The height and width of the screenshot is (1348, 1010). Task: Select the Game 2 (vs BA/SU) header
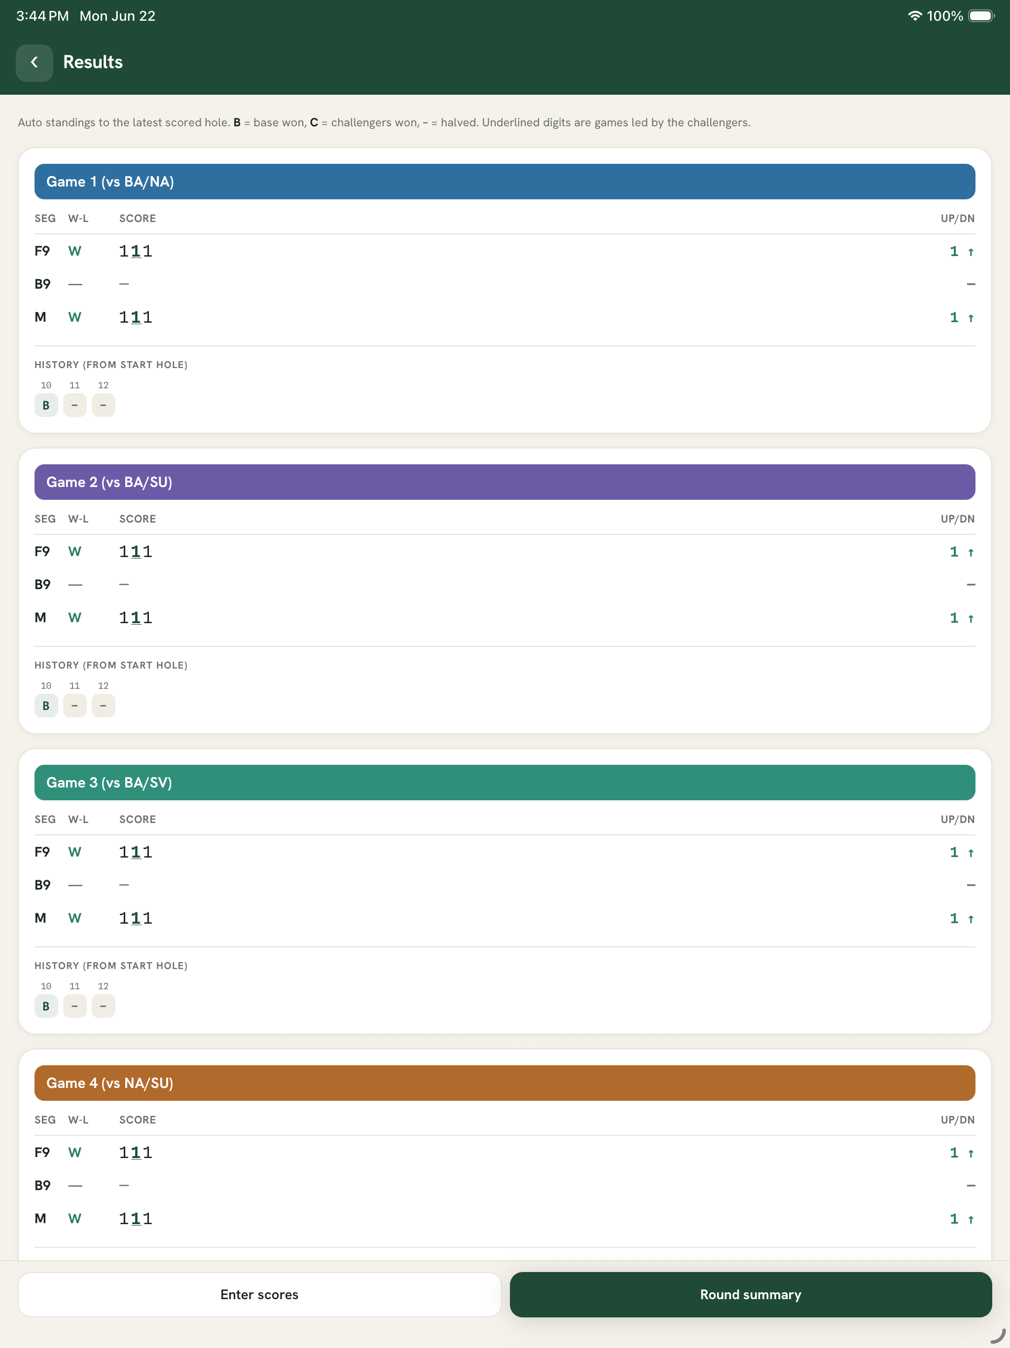point(505,482)
